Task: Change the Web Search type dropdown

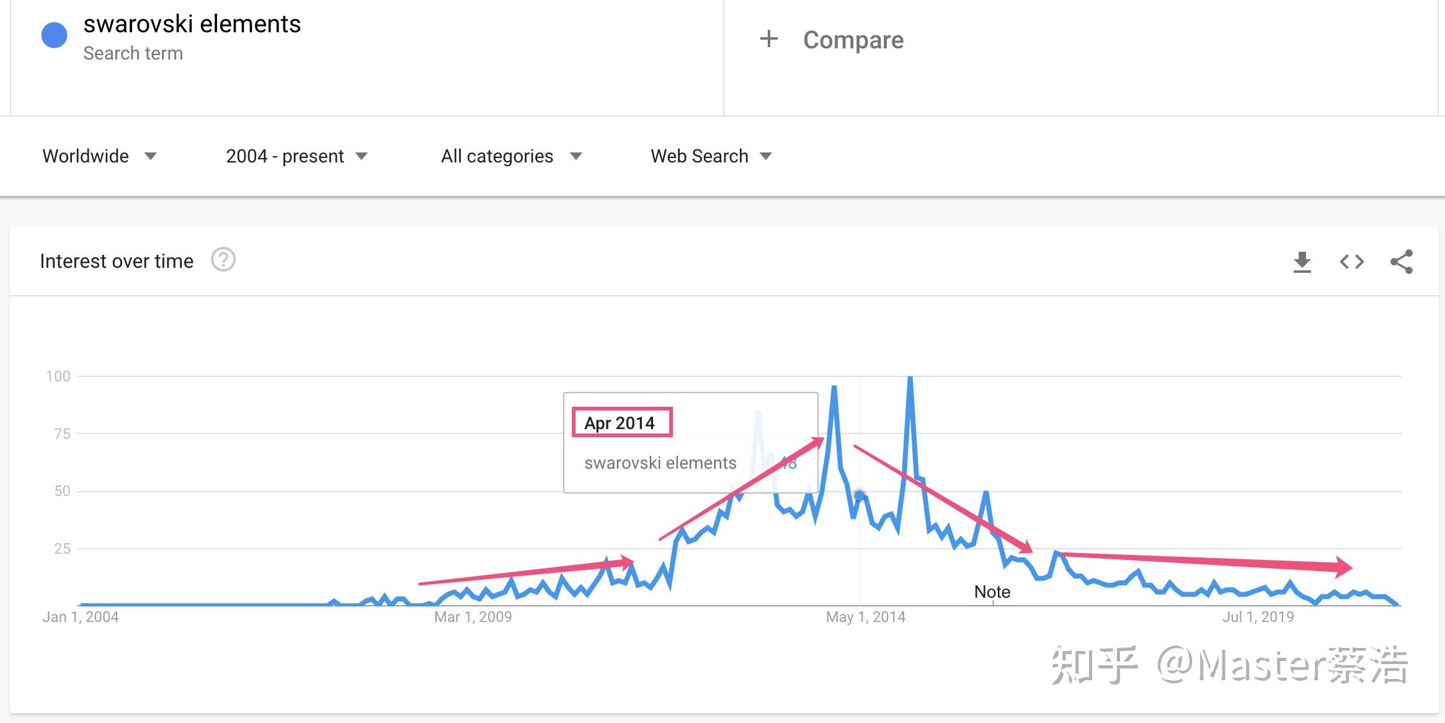Action: click(x=711, y=156)
